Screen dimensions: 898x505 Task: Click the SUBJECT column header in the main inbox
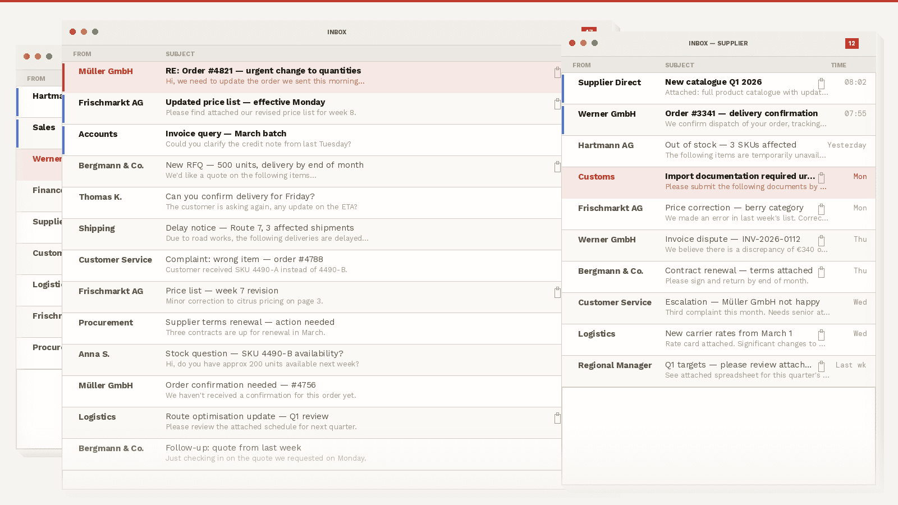pos(180,53)
